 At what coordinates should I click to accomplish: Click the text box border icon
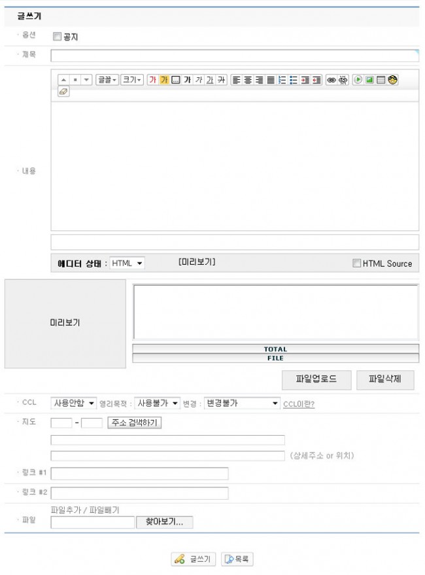(x=176, y=80)
